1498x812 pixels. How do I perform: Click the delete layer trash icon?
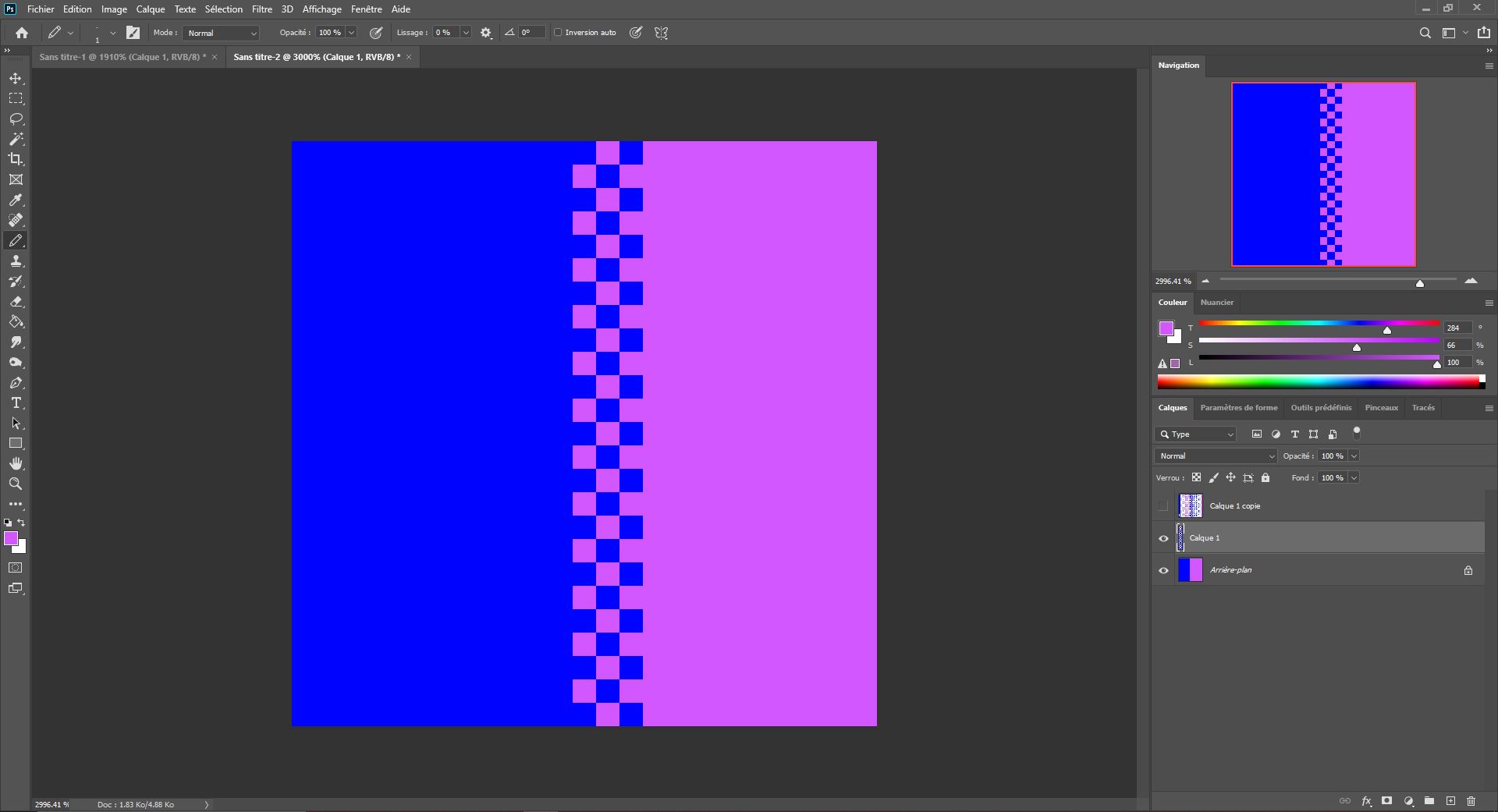coord(1471,801)
